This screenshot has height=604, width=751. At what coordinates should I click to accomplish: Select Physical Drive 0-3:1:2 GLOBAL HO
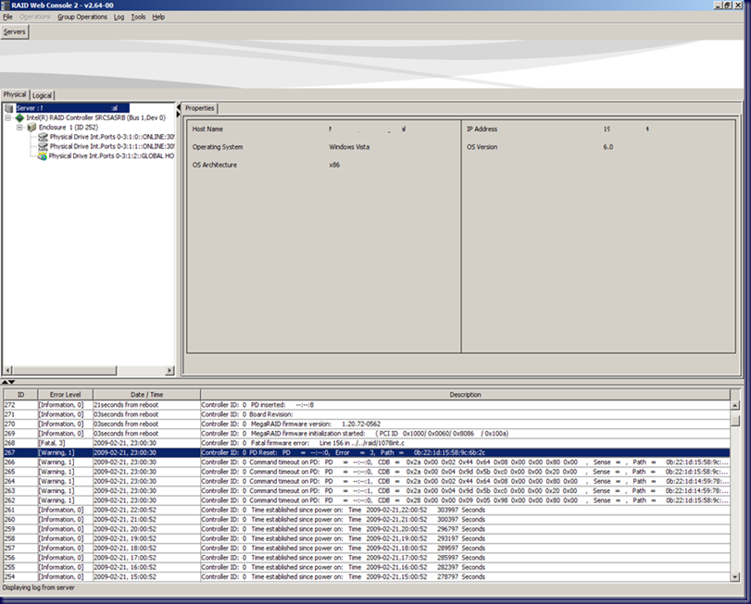[111, 156]
